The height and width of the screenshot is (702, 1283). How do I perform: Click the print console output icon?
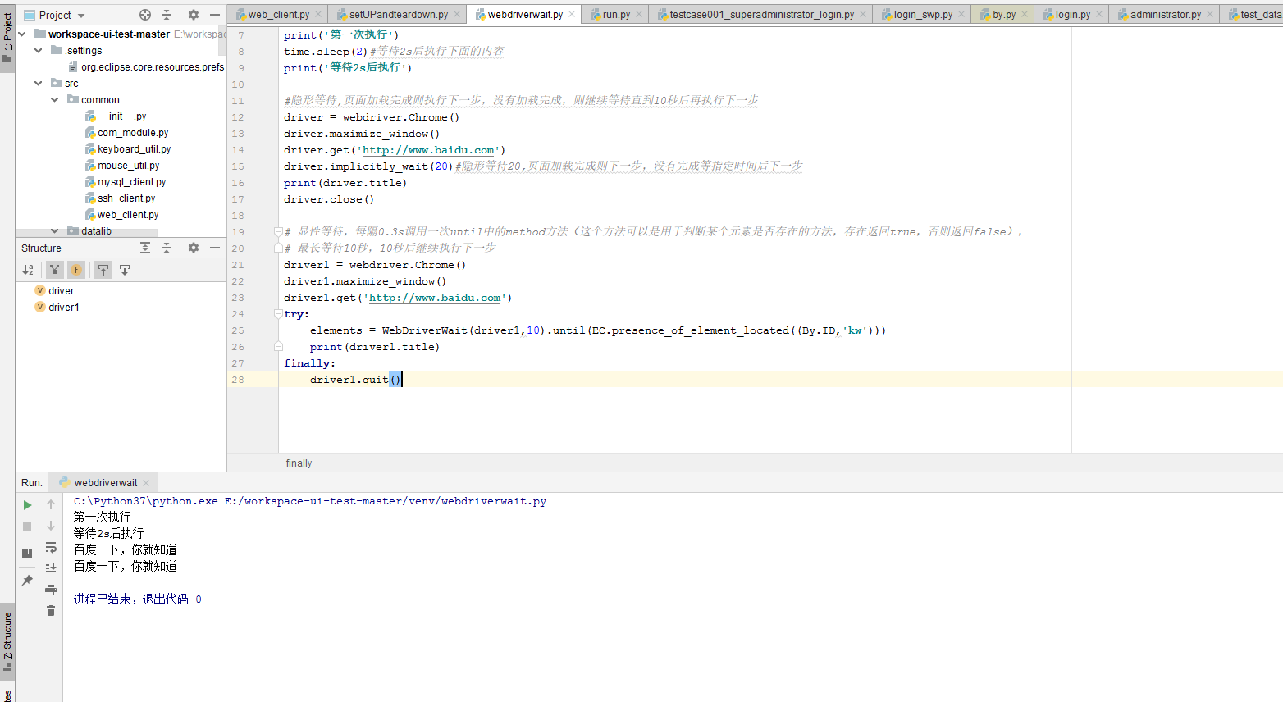51,590
